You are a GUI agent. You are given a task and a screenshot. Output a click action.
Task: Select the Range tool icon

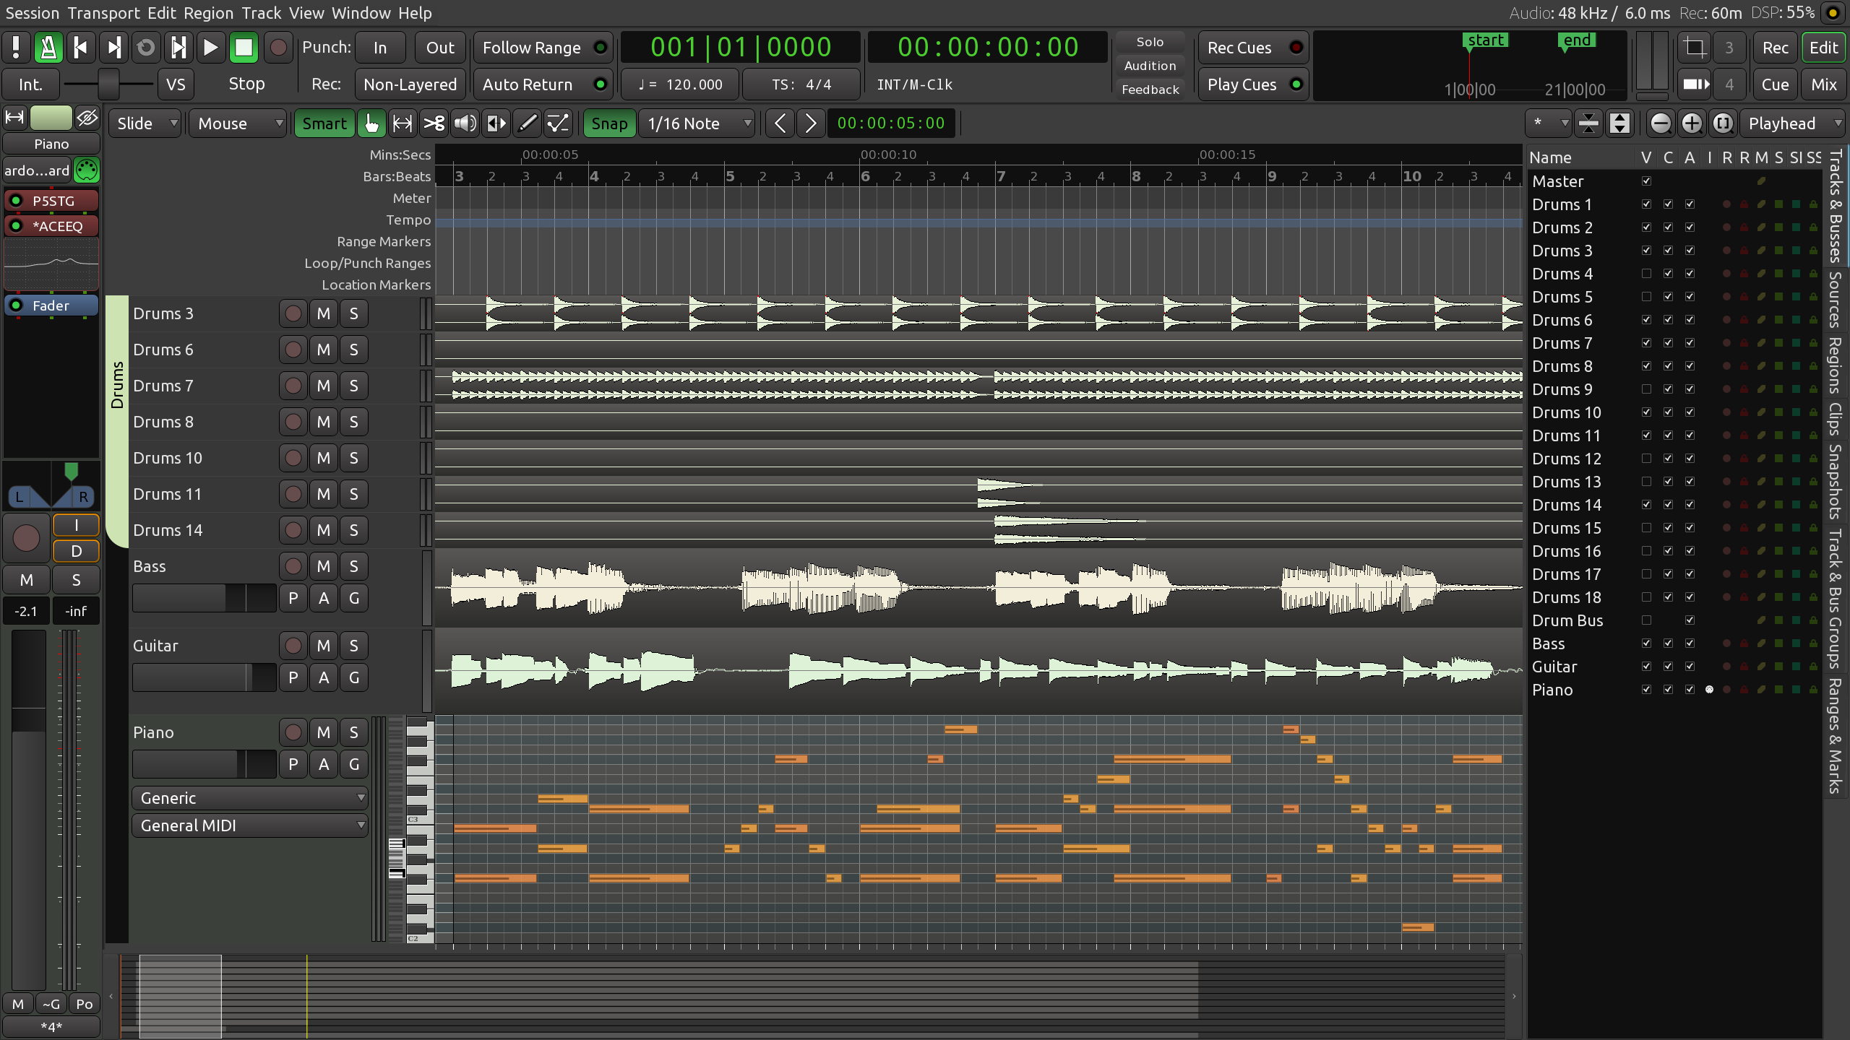[x=403, y=123]
